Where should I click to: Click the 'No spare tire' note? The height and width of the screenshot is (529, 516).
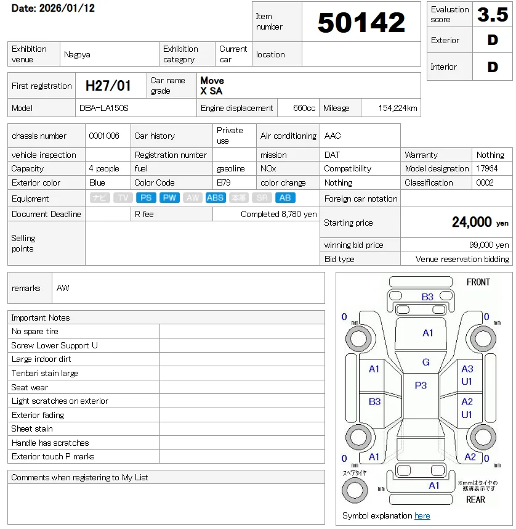tap(34, 331)
